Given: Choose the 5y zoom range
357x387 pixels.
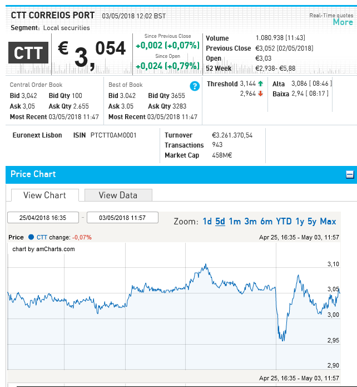Looking at the screenshot, I should 312,222.
